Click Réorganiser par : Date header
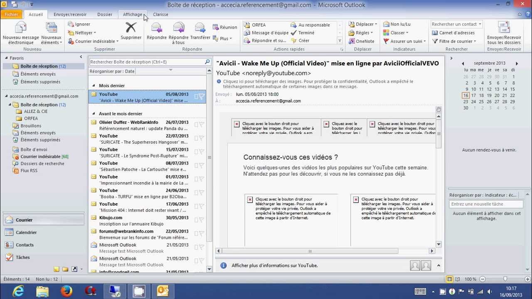This screenshot has height=299, width=532. tap(112, 71)
